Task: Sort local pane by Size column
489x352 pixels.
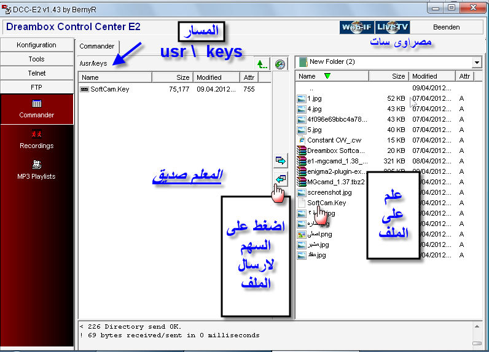Action: pyautogui.click(x=389, y=76)
